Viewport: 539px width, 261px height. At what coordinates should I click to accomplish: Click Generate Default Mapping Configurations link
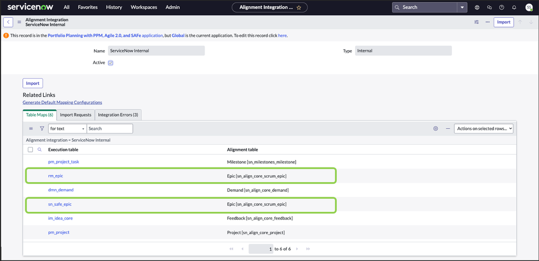coord(62,102)
